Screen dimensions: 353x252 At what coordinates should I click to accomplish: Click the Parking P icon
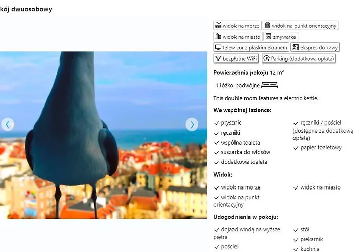266,59
